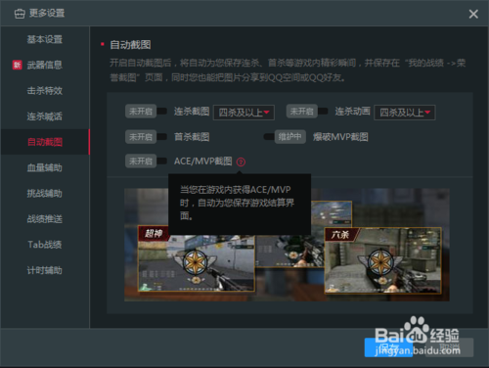Open the 连杀截图 四杀及以上 dropdown
The height and width of the screenshot is (368, 489).
pyautogui.click(x=244, y=113)
